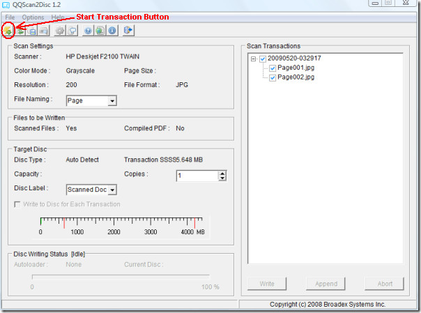
Task: Click the speech-bubble toolbar icon
Action: pos(72,31)
